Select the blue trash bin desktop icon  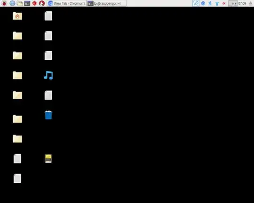click(48, 115)
